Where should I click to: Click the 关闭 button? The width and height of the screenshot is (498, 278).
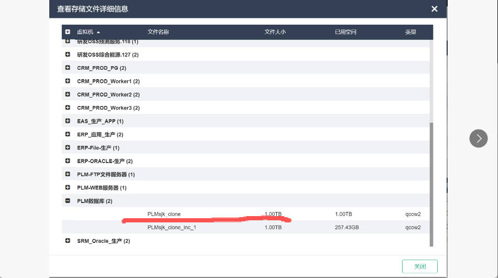point(419,266)
